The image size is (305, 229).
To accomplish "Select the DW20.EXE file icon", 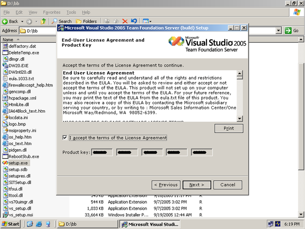I will [x=5, y=65].
